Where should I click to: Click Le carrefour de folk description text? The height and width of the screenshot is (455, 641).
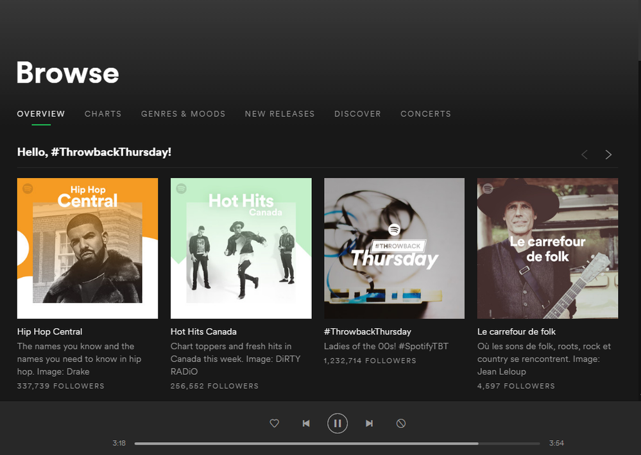coord(544,359)
